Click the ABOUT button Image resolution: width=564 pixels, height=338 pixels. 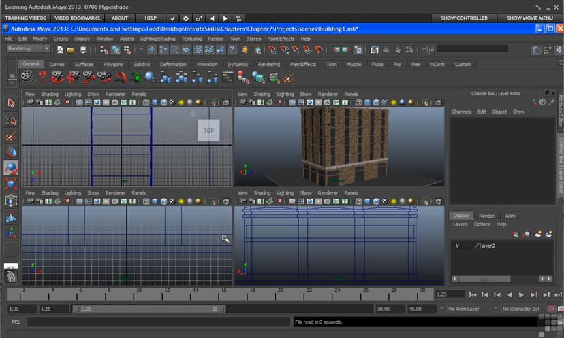119,18
